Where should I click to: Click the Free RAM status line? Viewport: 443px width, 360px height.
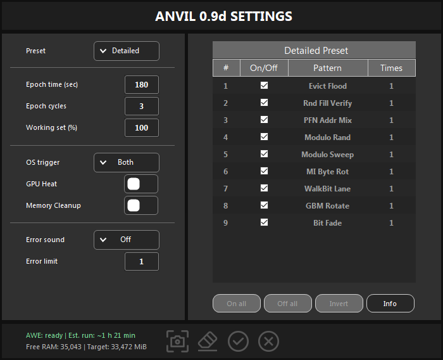pyautogui.click(x=86, y=347)
